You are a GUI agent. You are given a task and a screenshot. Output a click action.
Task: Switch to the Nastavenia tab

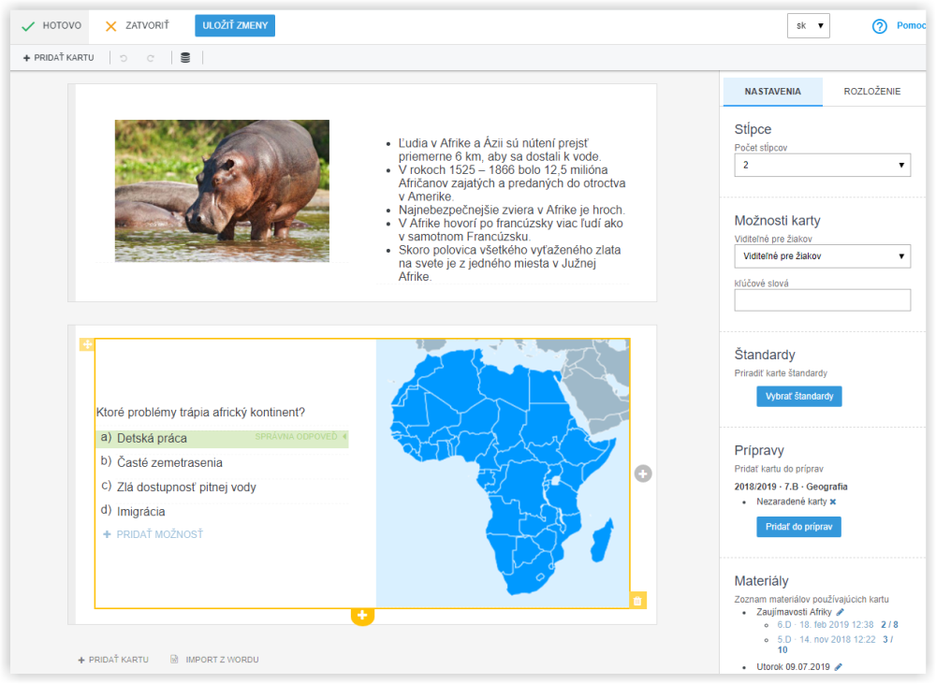772,92
